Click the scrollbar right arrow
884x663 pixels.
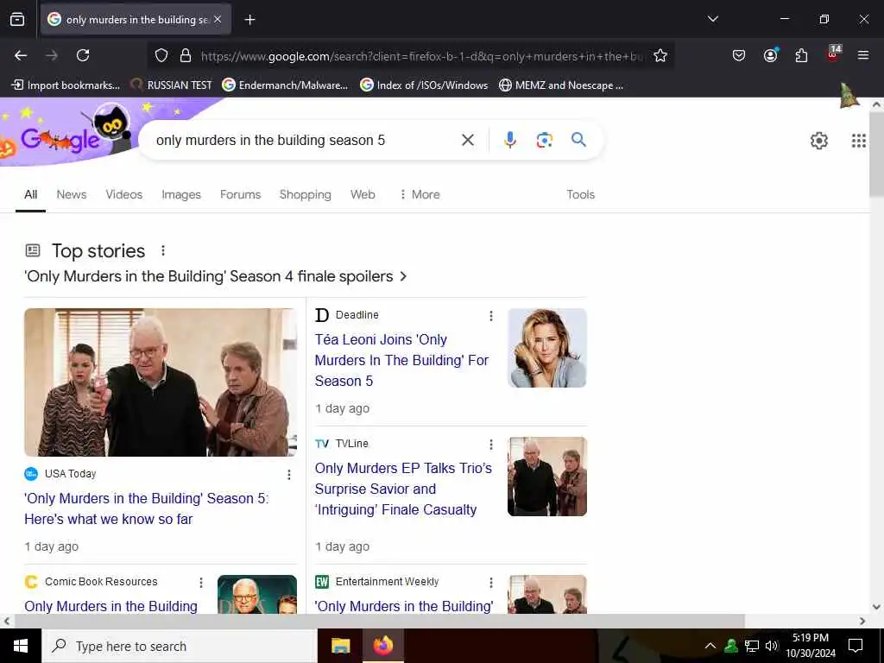[862, 621]
